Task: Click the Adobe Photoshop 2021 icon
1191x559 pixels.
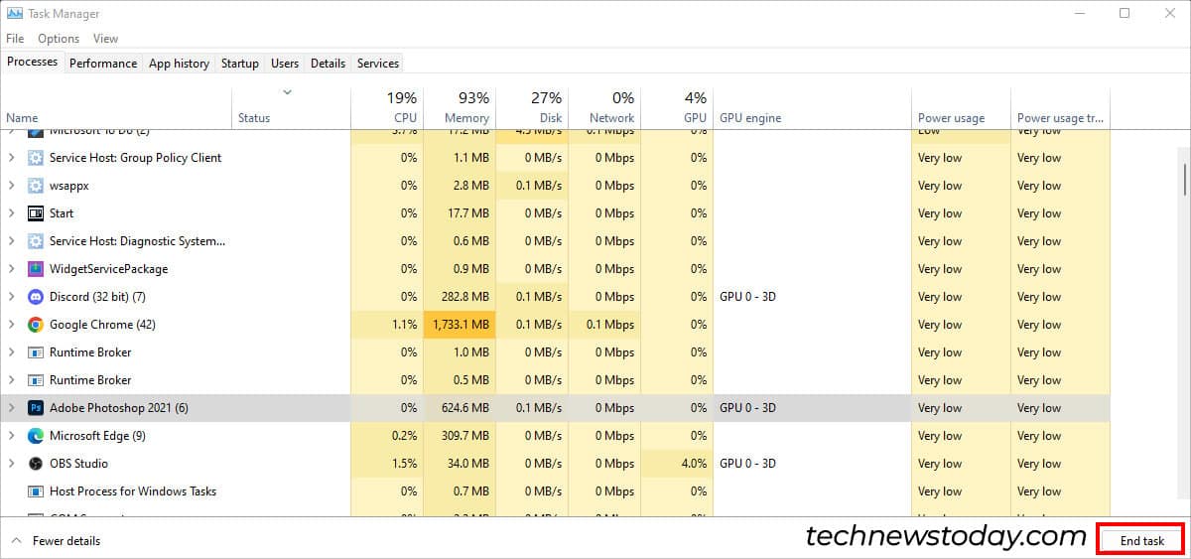Action: pos(36,408)
